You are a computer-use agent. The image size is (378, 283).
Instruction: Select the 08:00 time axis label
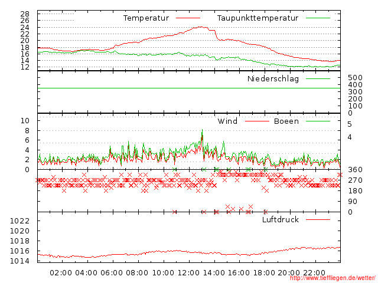[137, 273]
